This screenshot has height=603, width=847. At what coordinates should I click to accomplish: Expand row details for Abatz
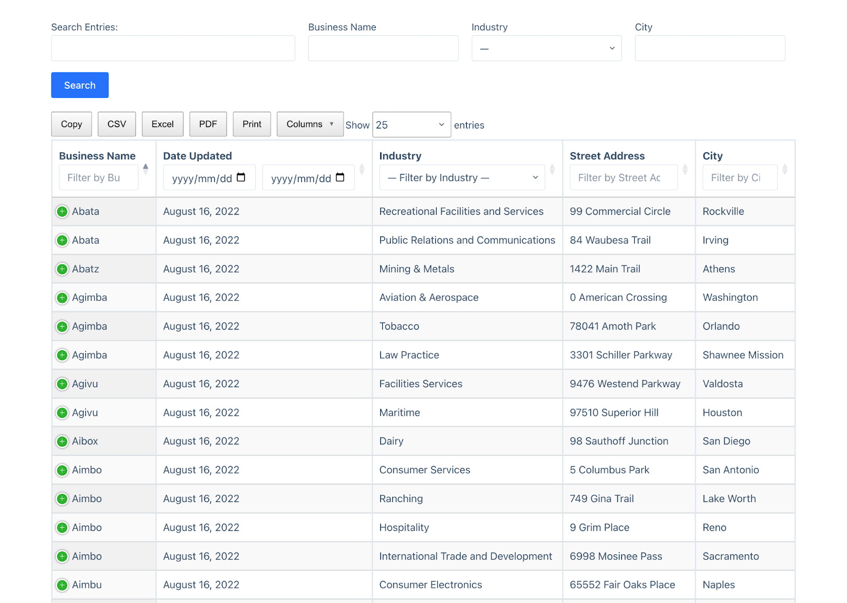[62, 269]
